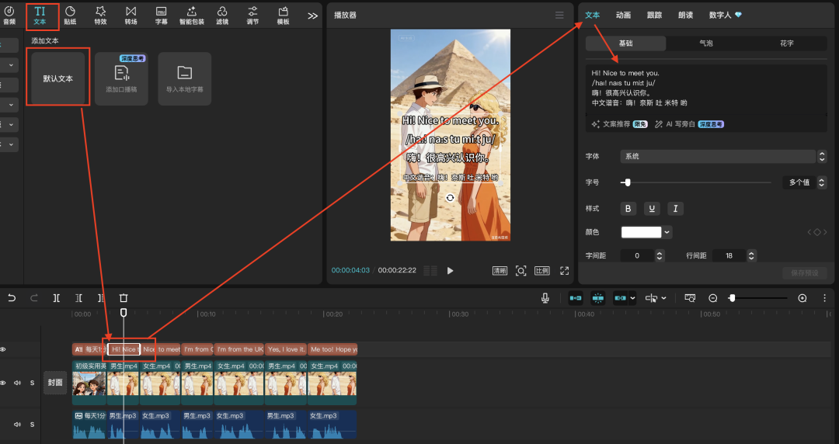
Task: Toggle italic style for the text
Action: point(676,209)
